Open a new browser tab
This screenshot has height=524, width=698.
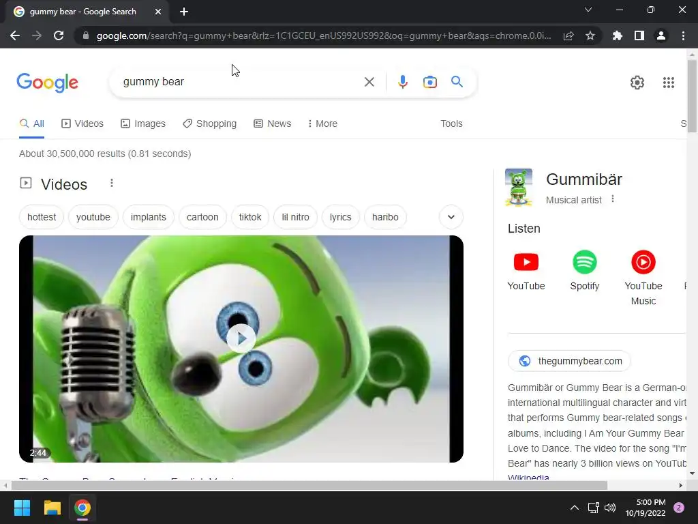coord(184,12)
